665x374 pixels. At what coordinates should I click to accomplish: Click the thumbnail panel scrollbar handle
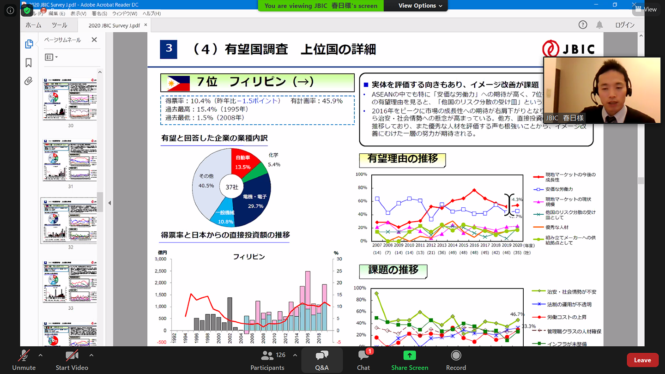[x=100, y=202]
